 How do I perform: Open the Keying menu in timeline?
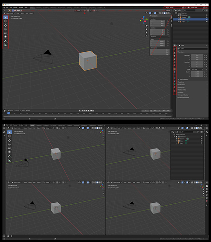point(17,111)
